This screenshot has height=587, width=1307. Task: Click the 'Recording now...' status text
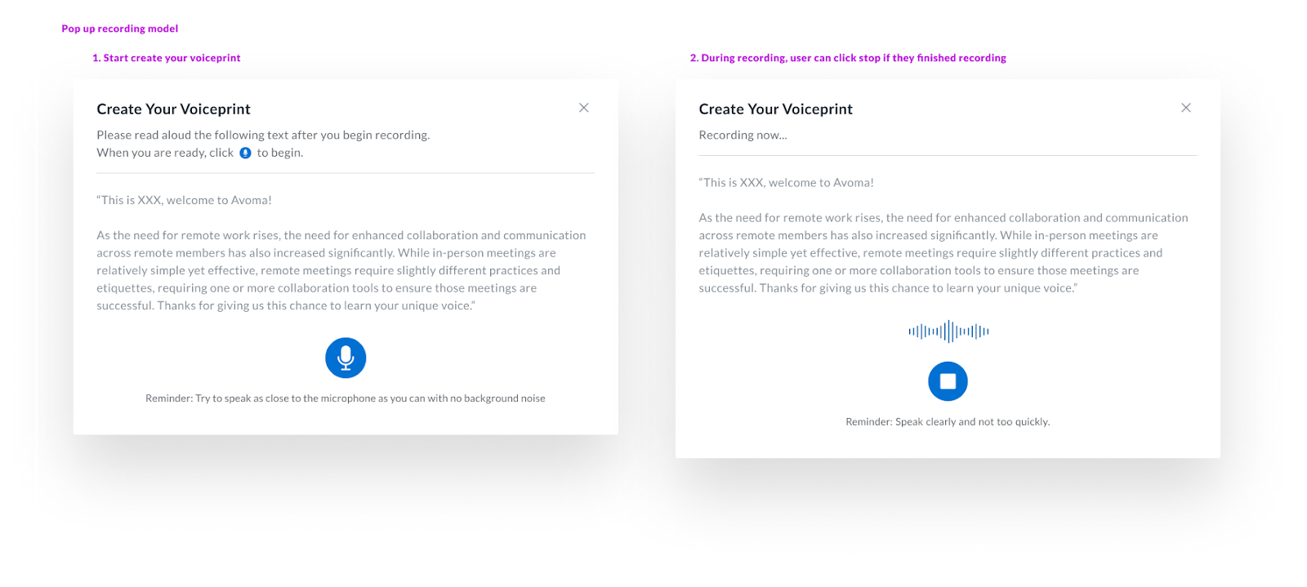743,136
